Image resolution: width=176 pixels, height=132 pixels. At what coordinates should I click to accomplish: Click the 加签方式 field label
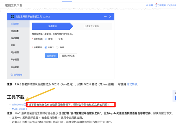click(38, 39)
